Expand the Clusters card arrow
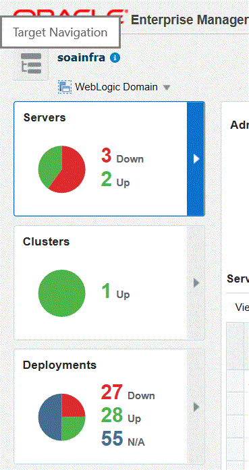 point(196,283)
